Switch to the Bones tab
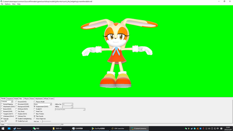 pos(32,99)
